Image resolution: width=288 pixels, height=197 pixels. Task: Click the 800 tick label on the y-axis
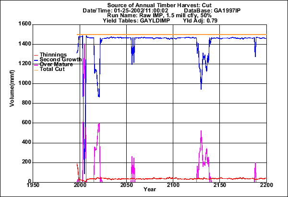[x=26, y=103]
